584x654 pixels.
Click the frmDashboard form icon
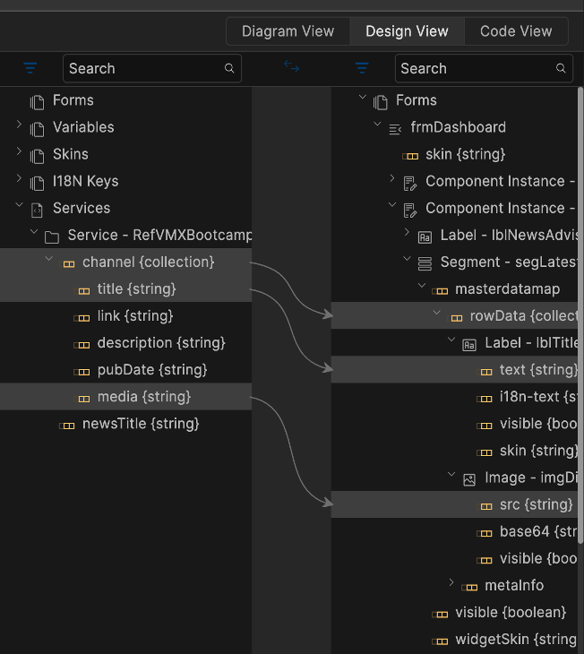(395, 128)
